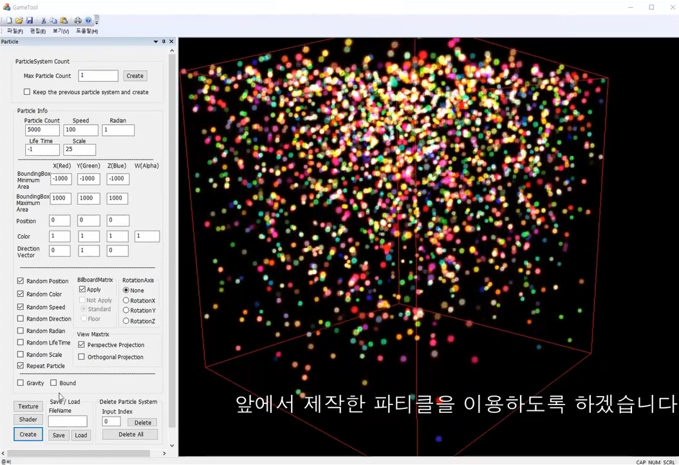
Task: Open the 파일(F) menu
Action: [x=15, y=30]
